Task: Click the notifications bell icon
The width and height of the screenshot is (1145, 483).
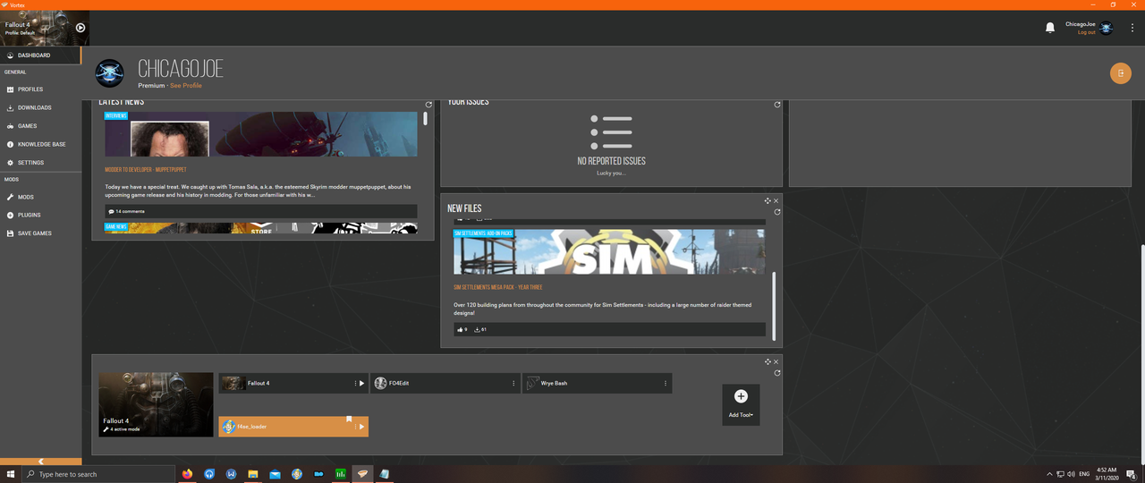Action: pos(1050,28)
